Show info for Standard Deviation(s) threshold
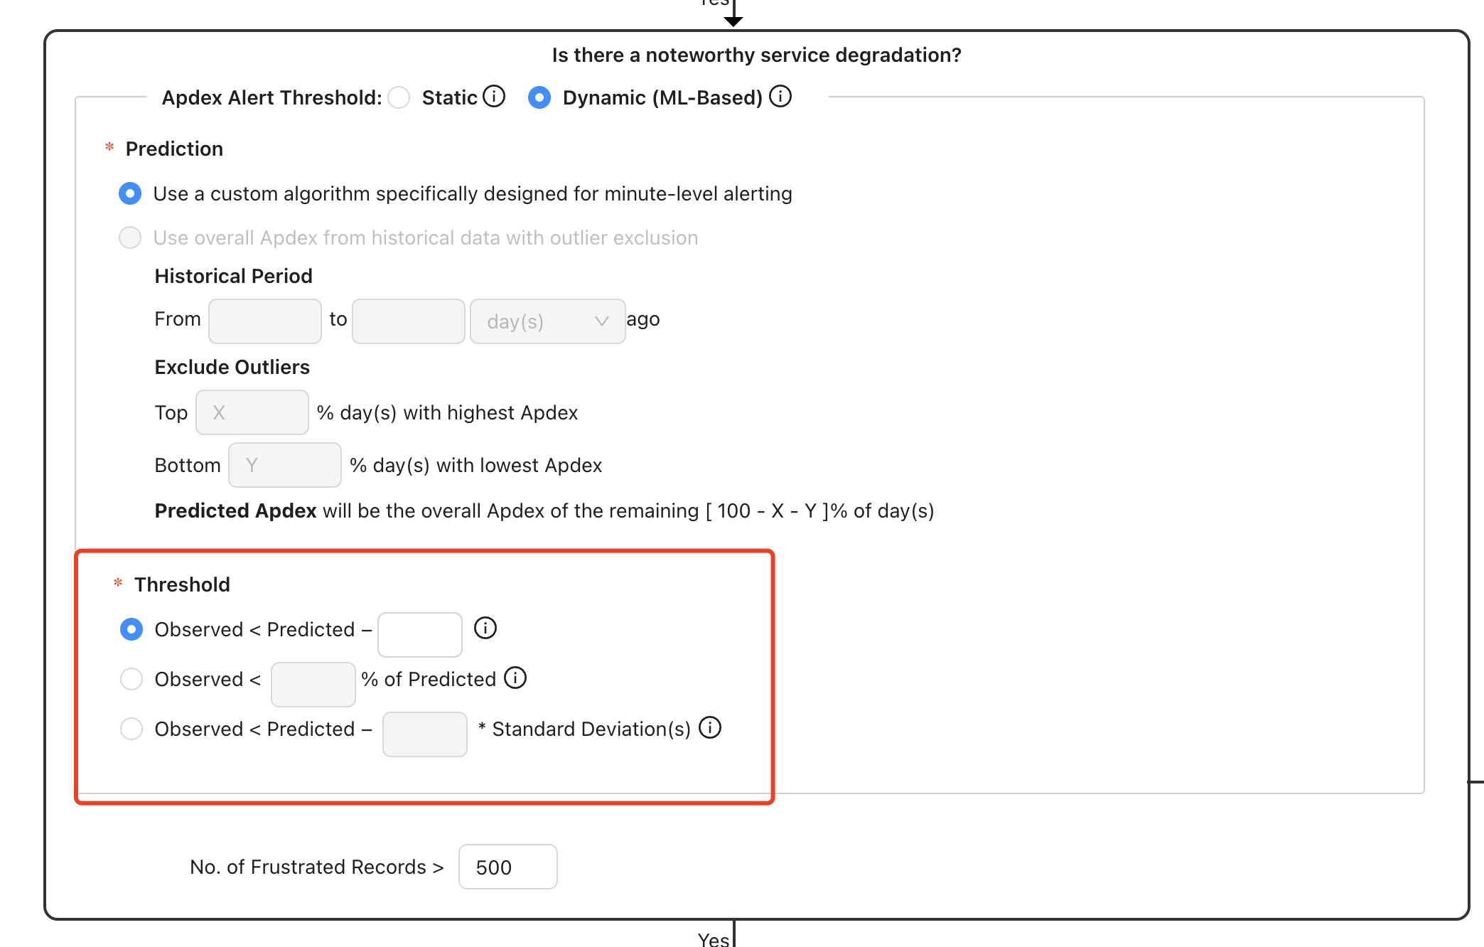 point(710,727)
